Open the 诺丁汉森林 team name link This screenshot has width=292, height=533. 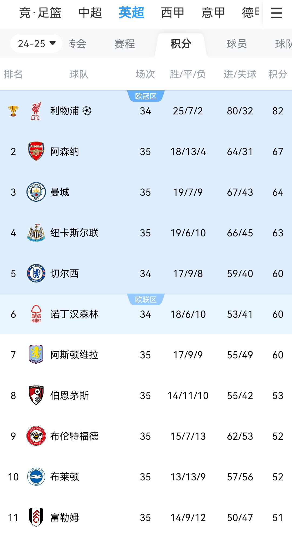(74, 314)
